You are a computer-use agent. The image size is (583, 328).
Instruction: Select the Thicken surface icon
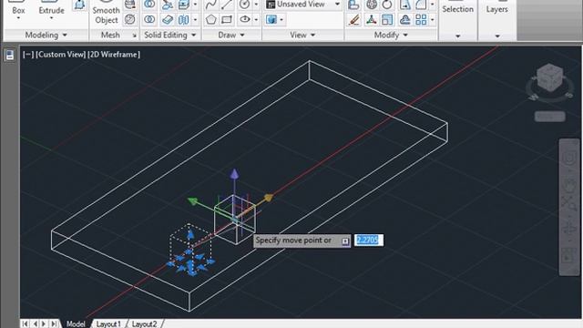click(x=168, y=19)
